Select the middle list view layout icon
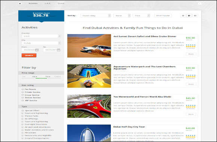 [x=189, y=16]
